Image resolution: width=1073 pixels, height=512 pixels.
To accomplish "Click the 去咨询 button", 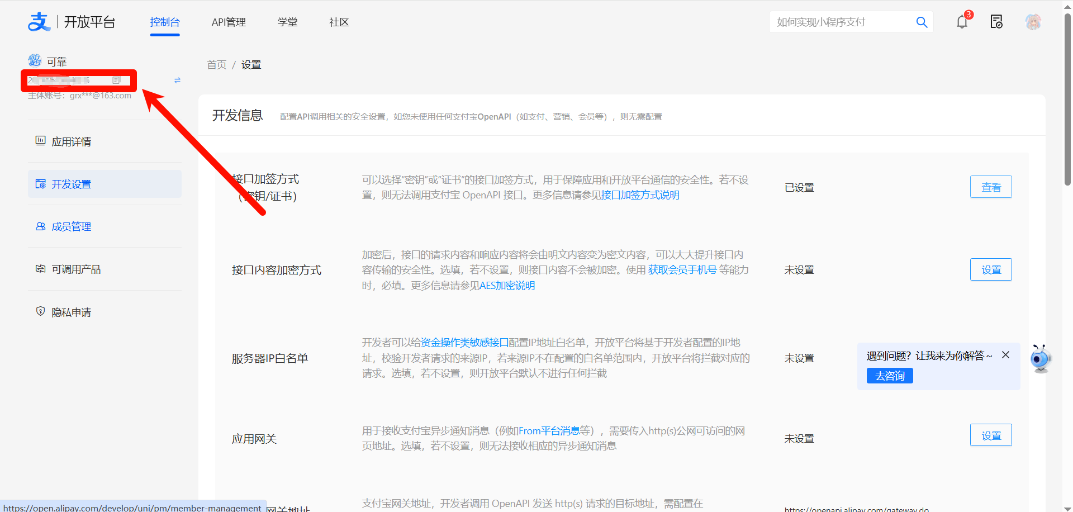I will [x=889, y=376].
